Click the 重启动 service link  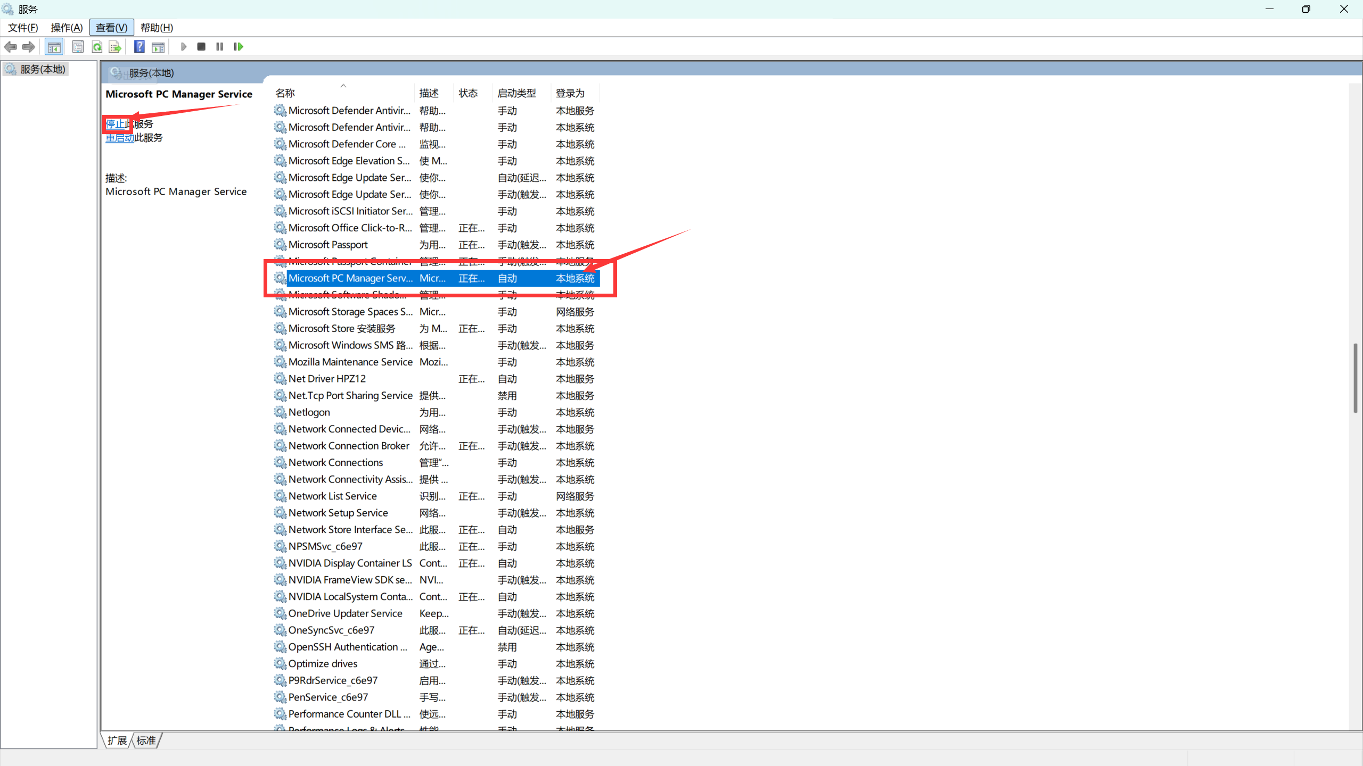119,138
